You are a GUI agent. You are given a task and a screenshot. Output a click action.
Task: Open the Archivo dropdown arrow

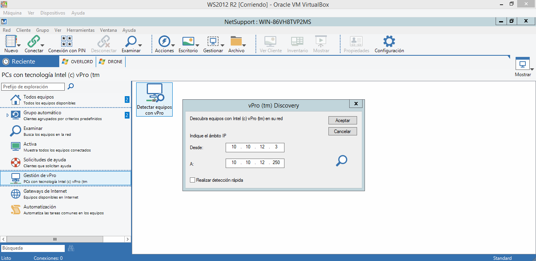[x=244, y=45]
